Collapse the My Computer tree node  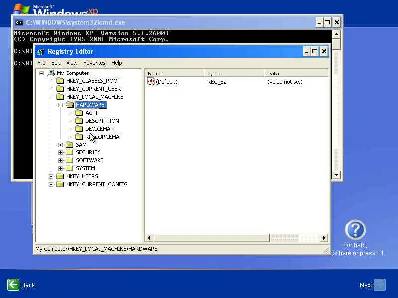tap(41, 73)
